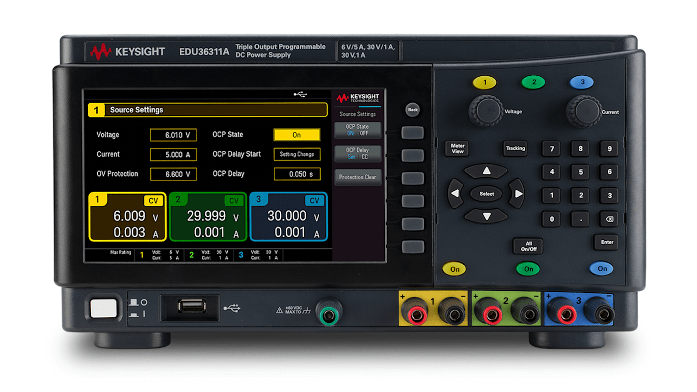The width and height of the screenshot is (697, 392).
Task: Switch OCP Delay from Set to CC
Action: (x=364, y=156)
